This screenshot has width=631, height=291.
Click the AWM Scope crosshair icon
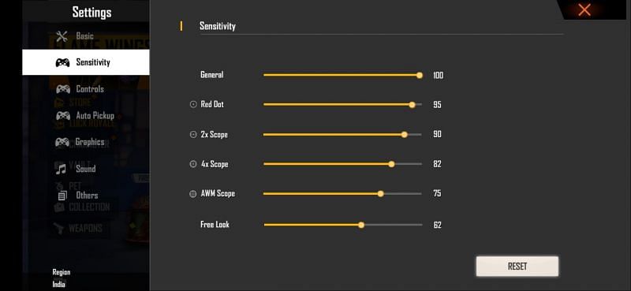[x=192, y=193]
